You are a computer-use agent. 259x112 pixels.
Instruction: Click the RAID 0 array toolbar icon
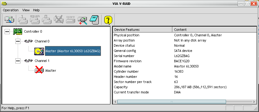click(47, 20)
